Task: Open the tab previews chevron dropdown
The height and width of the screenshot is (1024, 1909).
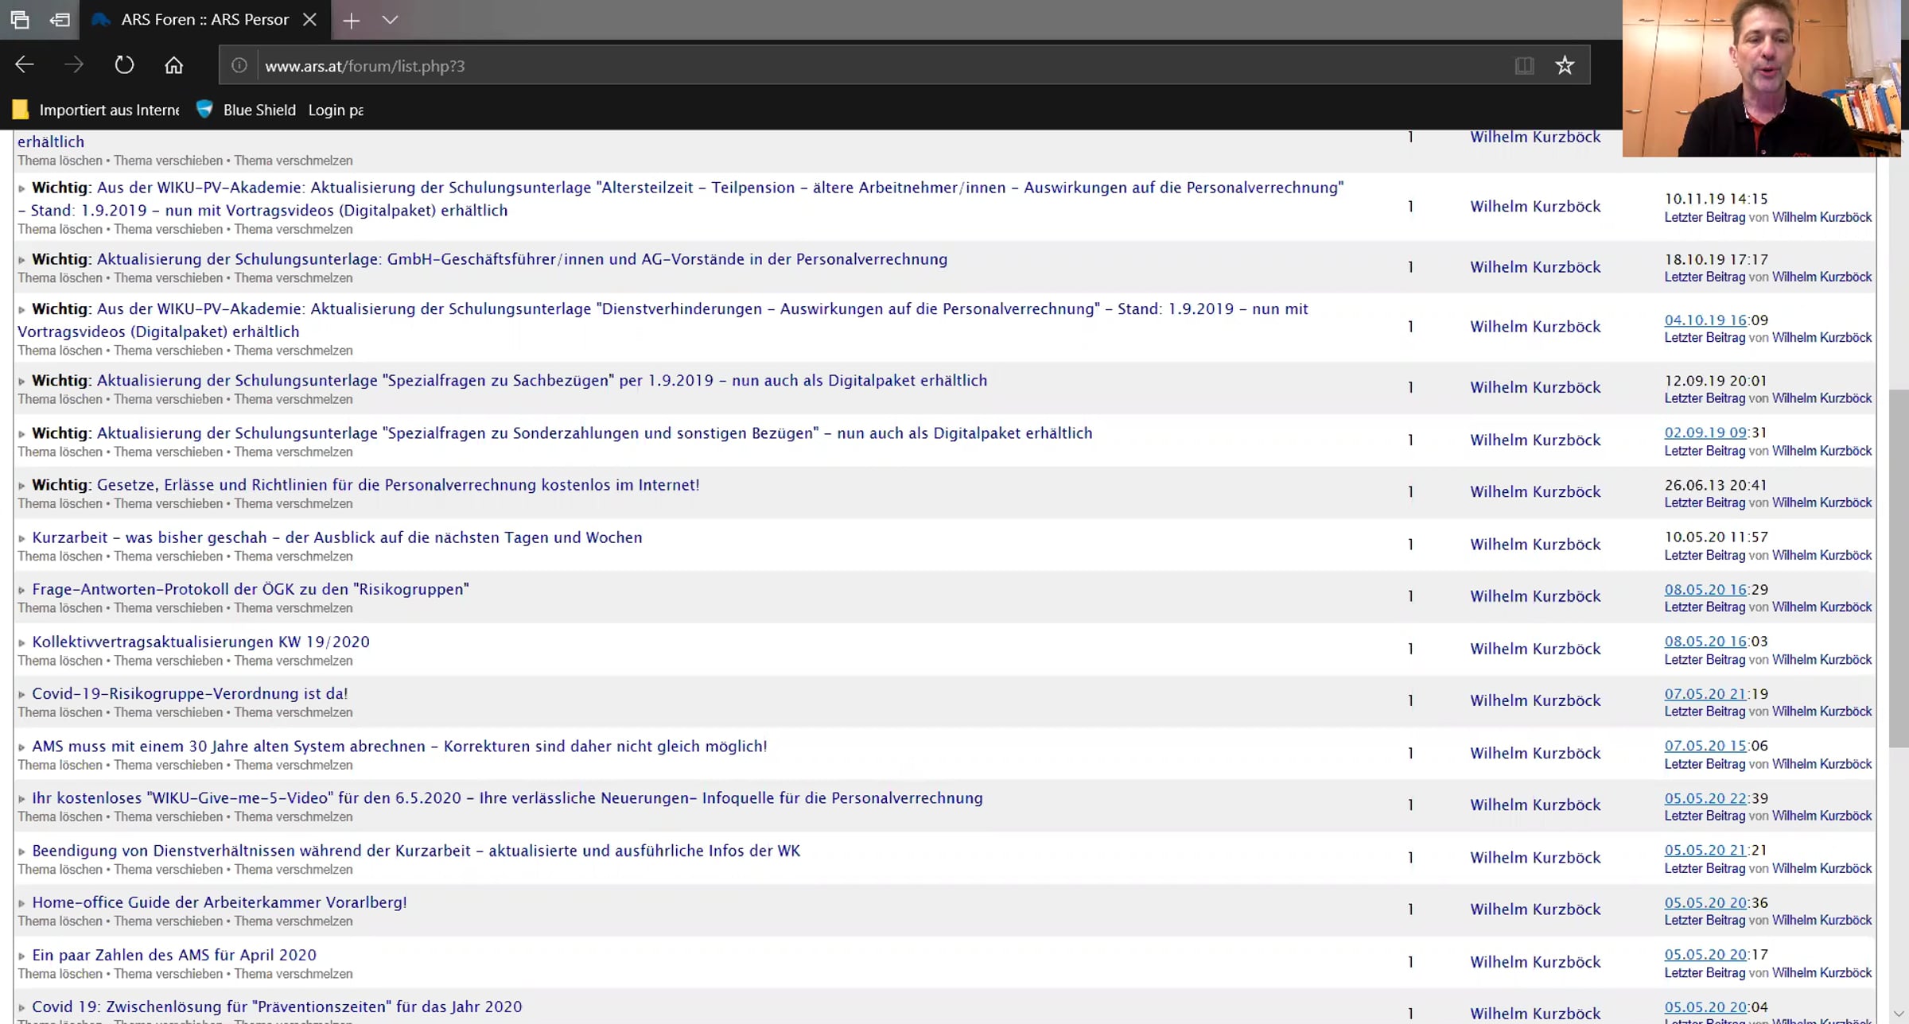Action: tap(390, 20)
